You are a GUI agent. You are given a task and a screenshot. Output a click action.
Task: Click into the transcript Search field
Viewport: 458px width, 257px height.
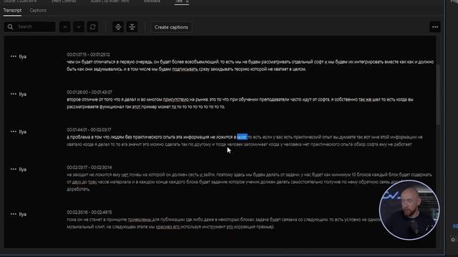[30, 27]
